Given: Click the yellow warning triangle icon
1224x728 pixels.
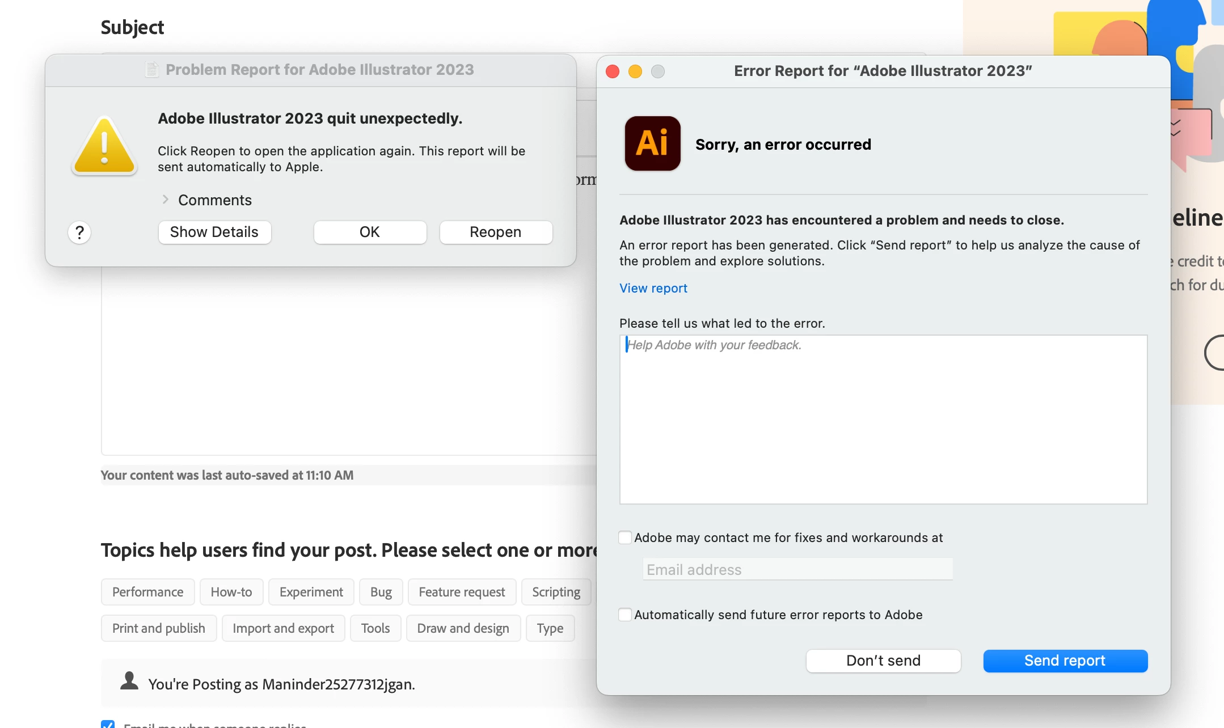Looking at the screenshot, I should coord(104,146).
